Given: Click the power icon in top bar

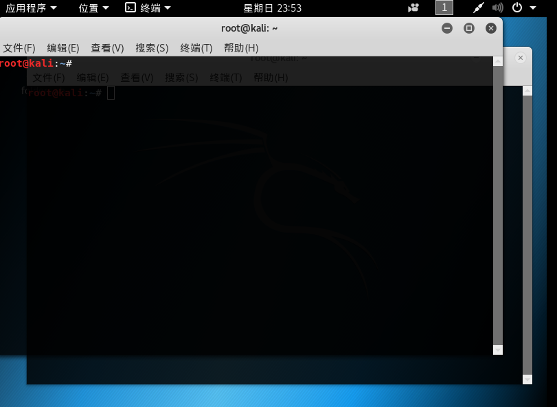Looking at the screenshot, I should coord(517,8).
